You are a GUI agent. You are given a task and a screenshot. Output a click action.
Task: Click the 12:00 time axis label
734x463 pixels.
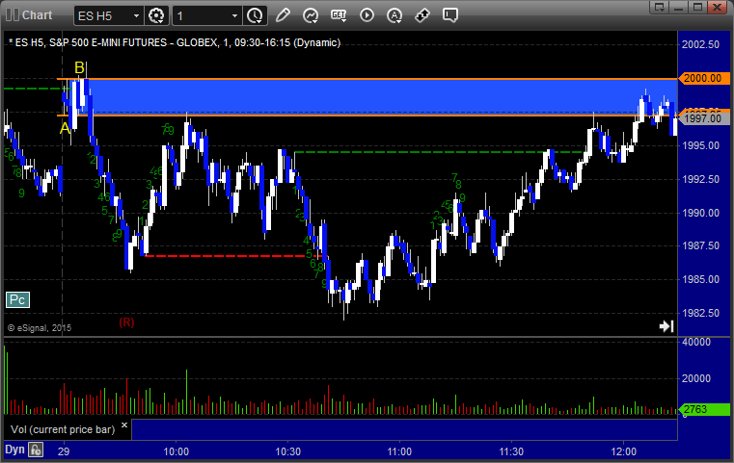623,451
